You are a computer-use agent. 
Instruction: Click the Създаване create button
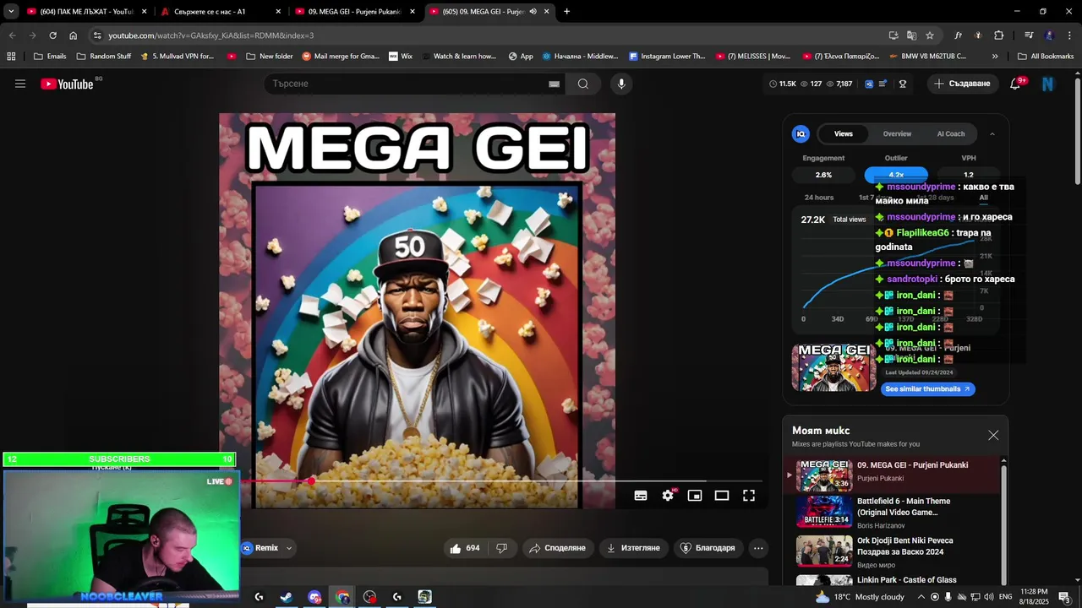(x=962, y=84)
